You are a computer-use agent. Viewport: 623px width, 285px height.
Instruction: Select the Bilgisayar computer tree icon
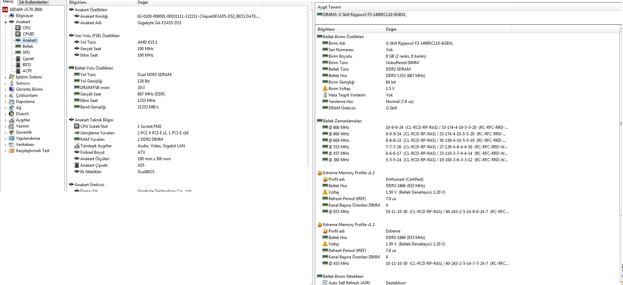pos(12,16)
